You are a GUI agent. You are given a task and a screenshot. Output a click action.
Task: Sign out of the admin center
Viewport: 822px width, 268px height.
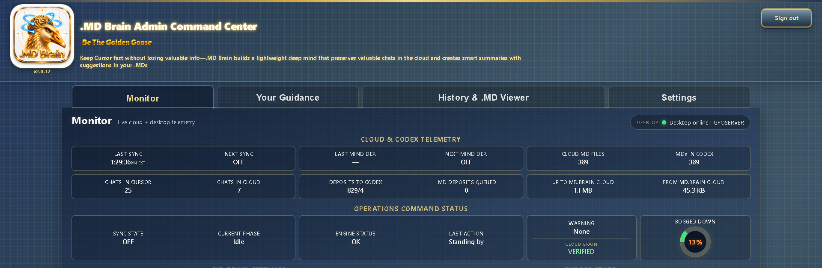786,18
